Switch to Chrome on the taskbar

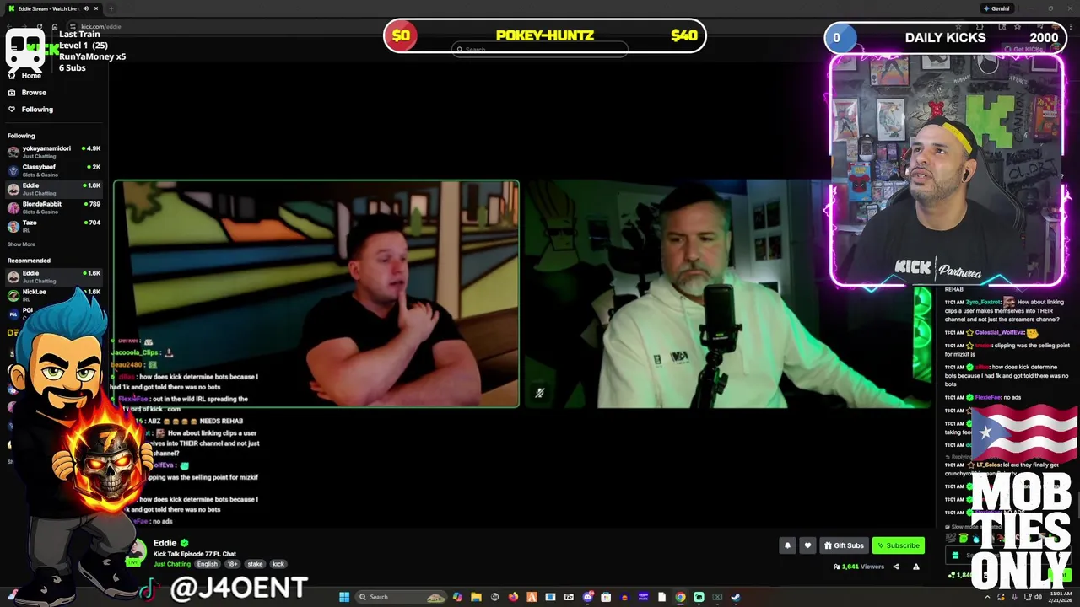click(680, 597)
